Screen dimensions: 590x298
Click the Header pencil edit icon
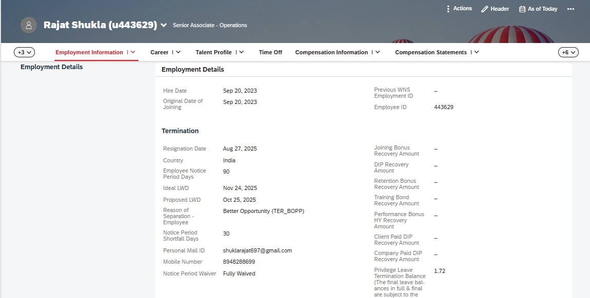coord(484,9)
